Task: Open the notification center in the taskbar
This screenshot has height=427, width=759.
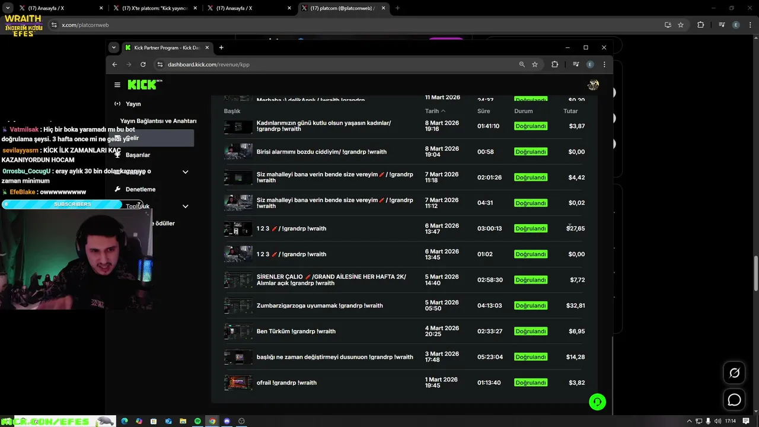Action: tap(745, 421)
